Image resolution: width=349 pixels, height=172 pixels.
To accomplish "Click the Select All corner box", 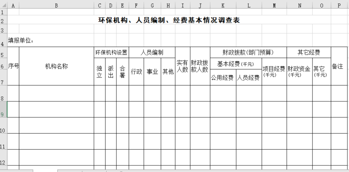I will tap(3, 5).
